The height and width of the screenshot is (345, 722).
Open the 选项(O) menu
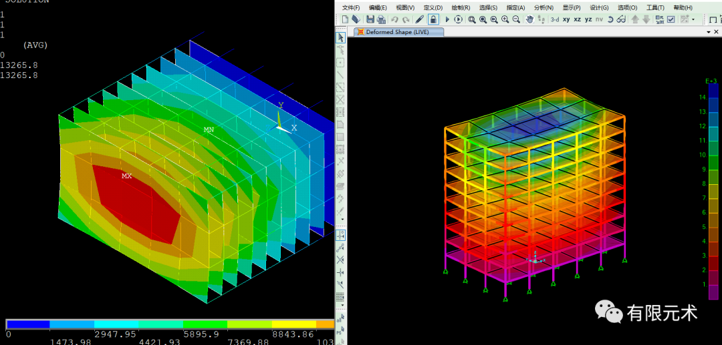point(627,7)
